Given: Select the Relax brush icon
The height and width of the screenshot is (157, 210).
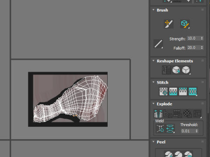Looking at the screenshot, I should (185, 24).
